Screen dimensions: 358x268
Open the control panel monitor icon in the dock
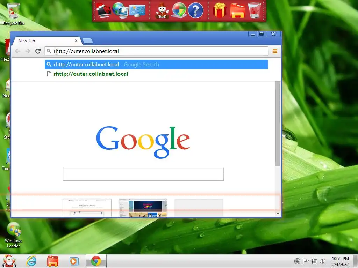pyautogui.click(x=137, y=11)
